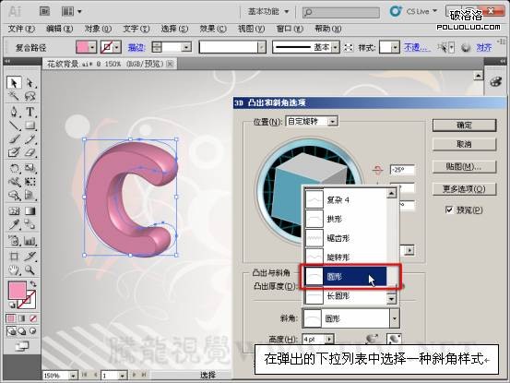
Task: Open the 斜角 bevel dropdown arrow
Action: tap(395, 317)
